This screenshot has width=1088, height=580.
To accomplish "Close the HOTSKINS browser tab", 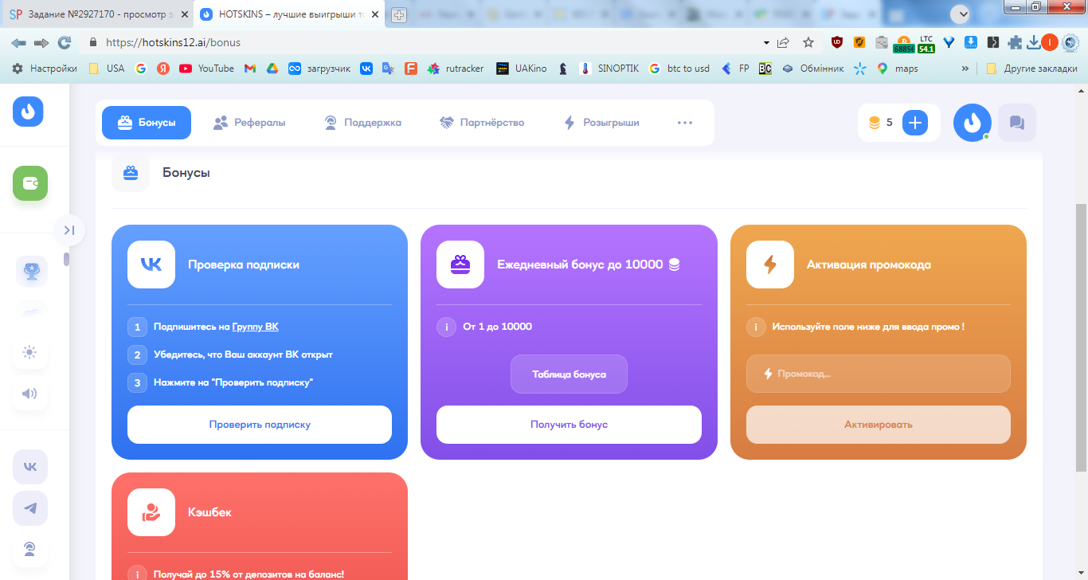I will click(x=374, y=14).
